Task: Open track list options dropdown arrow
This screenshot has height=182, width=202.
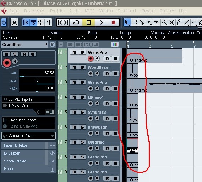Action: click(x=61, y=44)
